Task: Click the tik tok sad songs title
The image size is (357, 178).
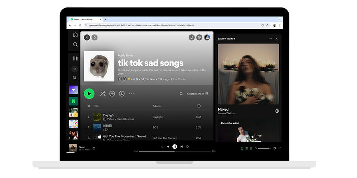Action: tap(151, 63)
